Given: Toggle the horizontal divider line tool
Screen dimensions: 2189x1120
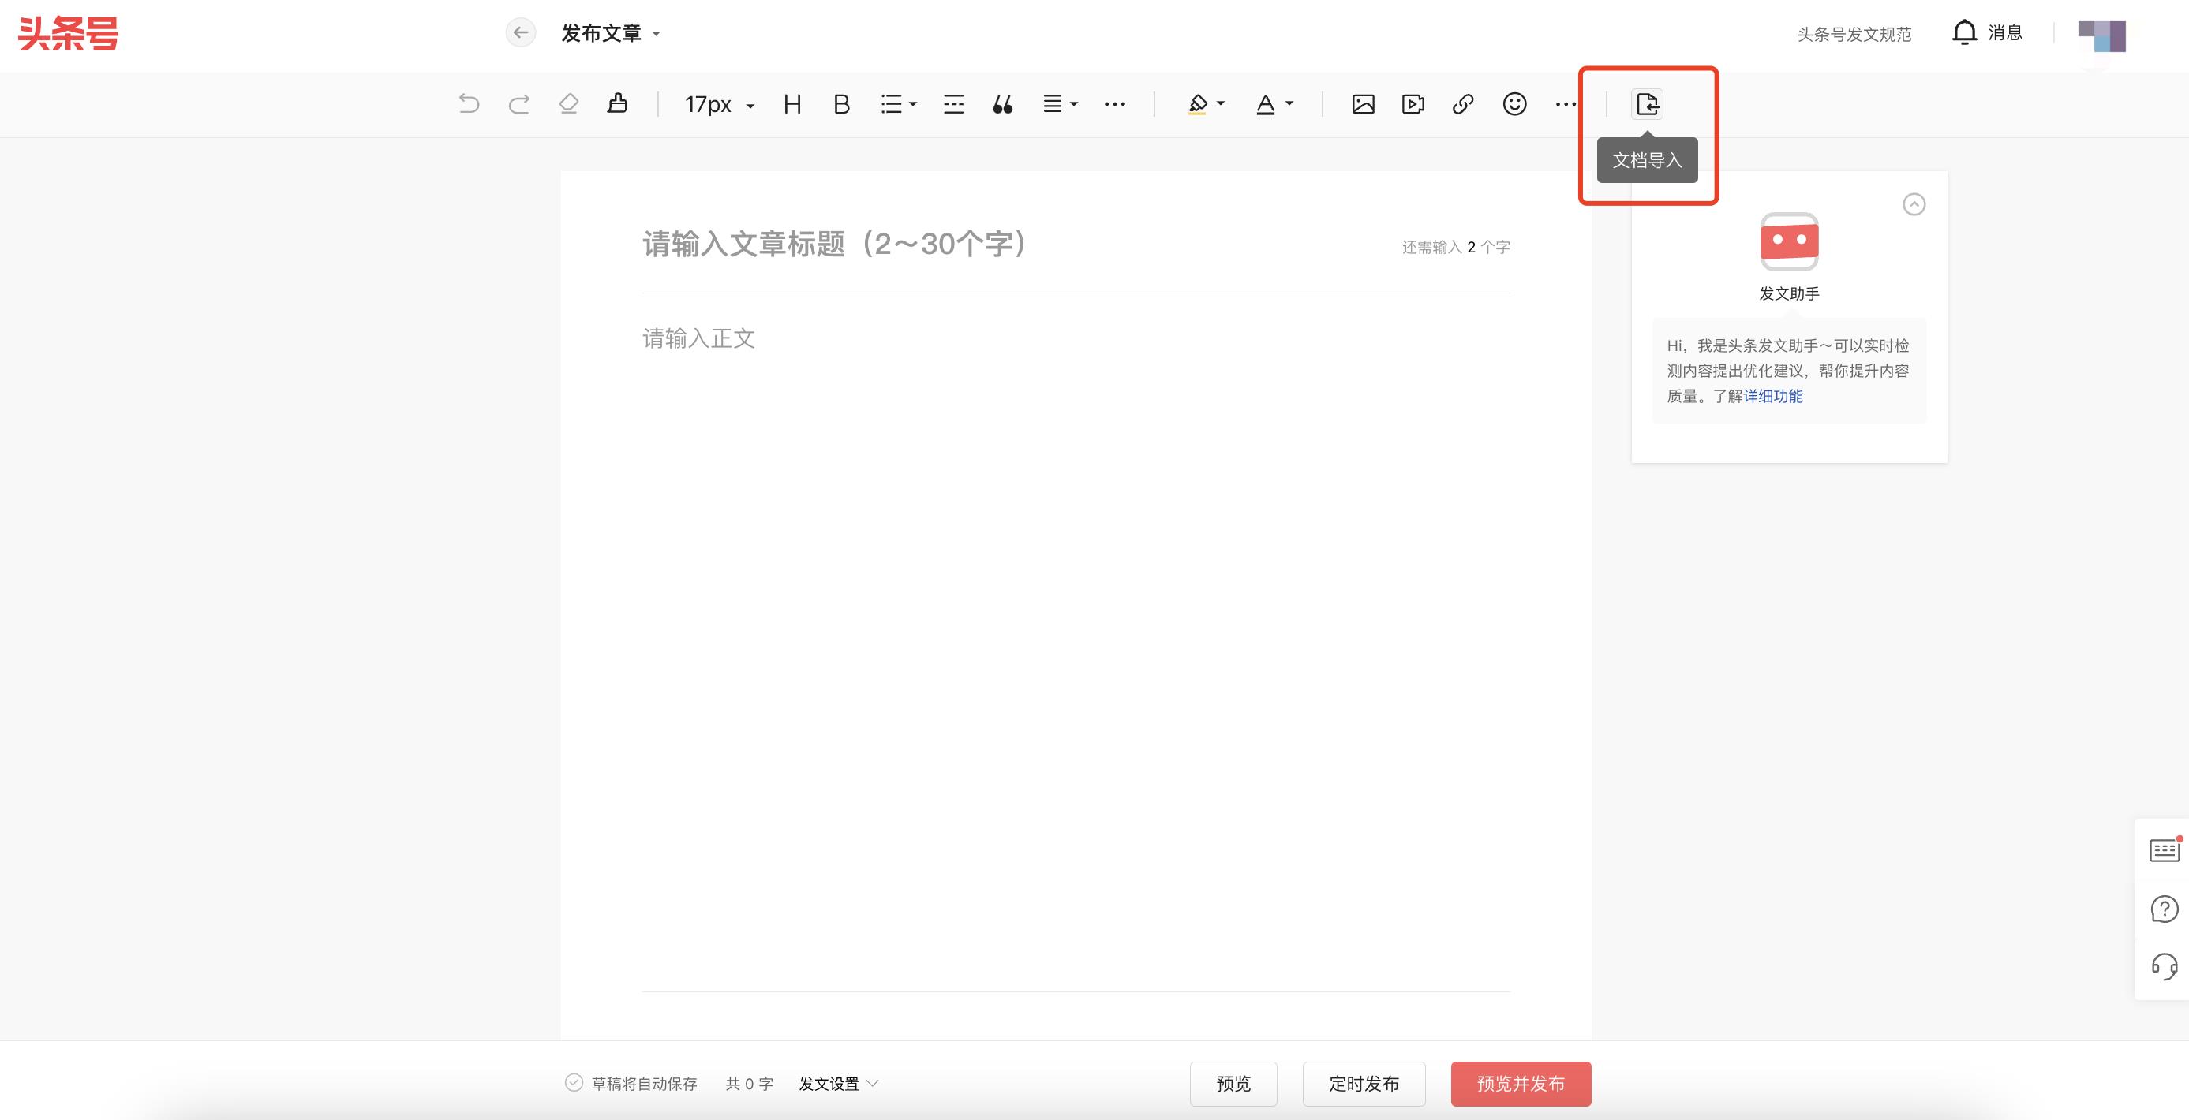Looking at the screenshot, I should [x=953, y=103].
